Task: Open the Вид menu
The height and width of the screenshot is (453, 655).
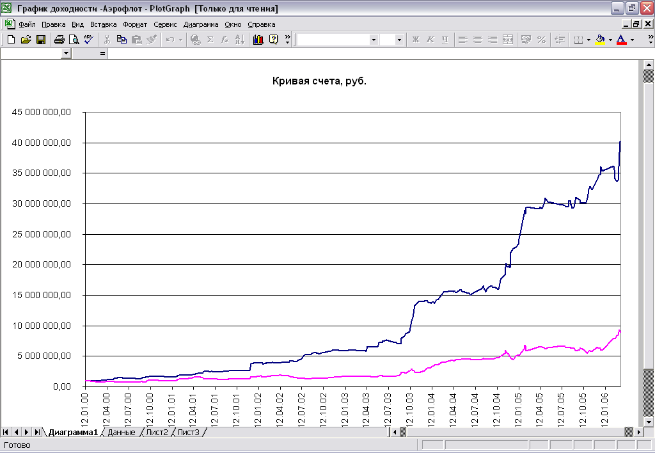Action: (77, 24)
